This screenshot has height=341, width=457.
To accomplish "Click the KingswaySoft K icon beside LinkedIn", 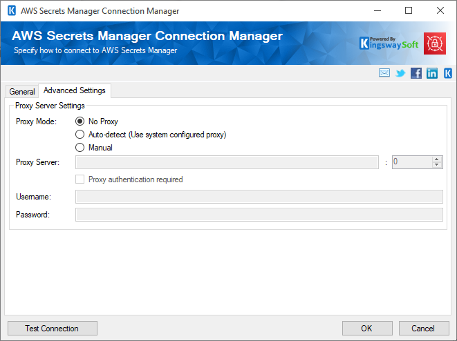I will point(448,73).
